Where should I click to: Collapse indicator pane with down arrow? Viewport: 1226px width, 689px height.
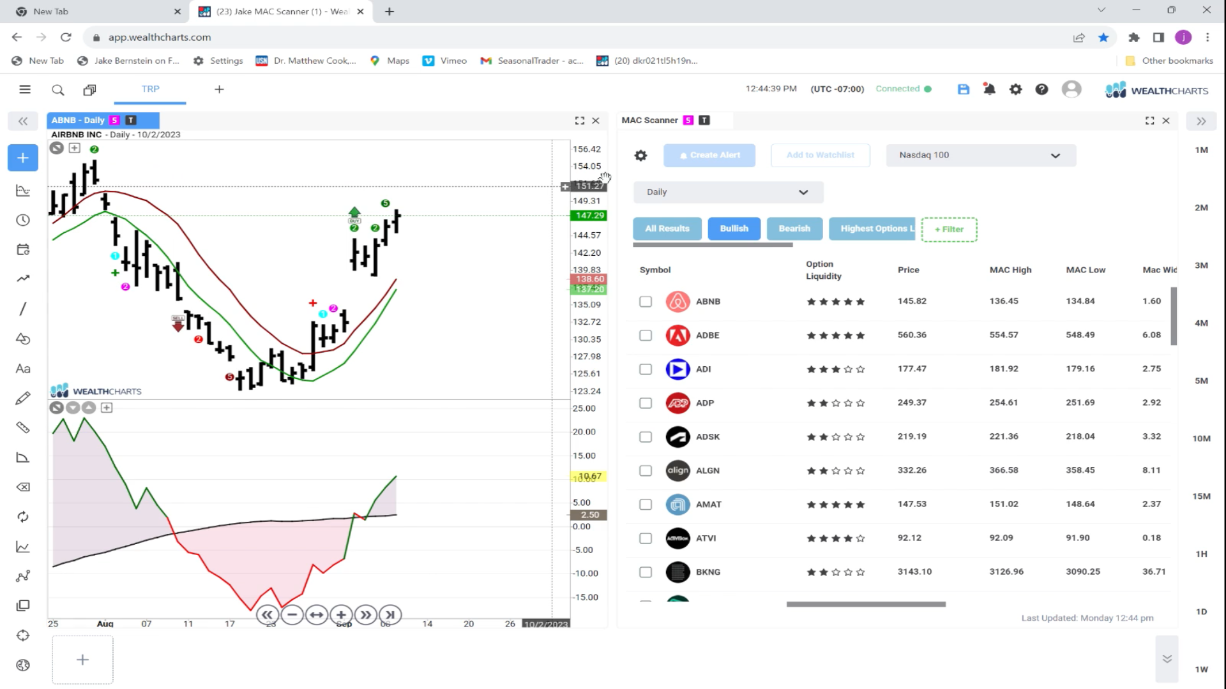pyautogui.click(x=73, y=408)
